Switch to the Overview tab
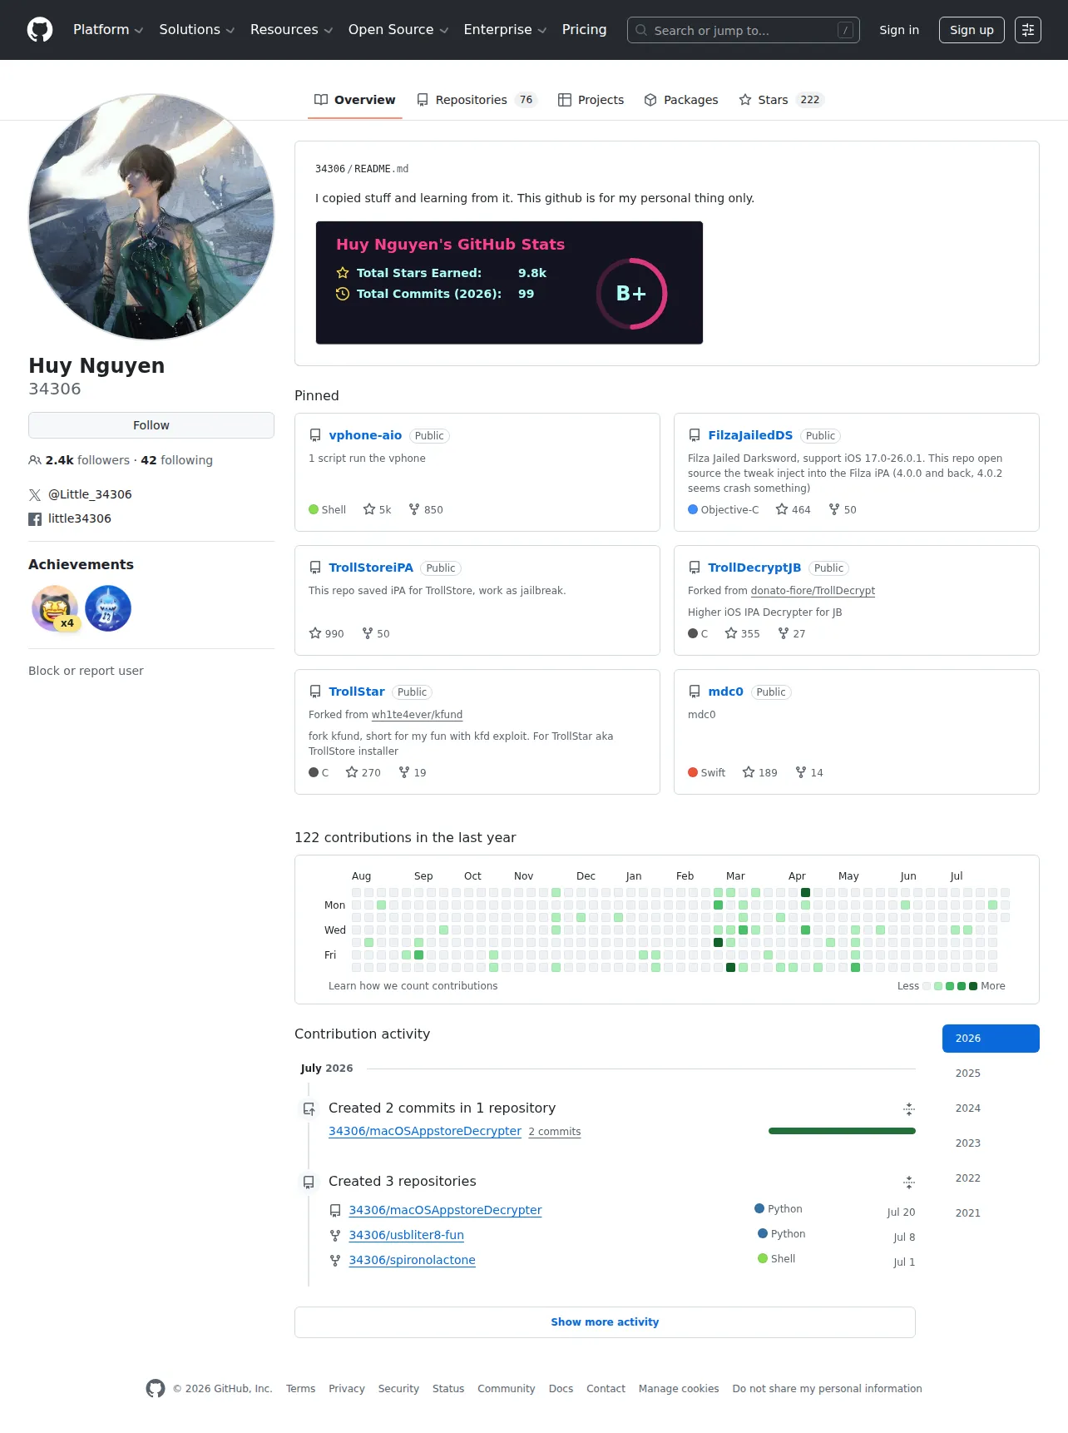 tap(355, 100)
